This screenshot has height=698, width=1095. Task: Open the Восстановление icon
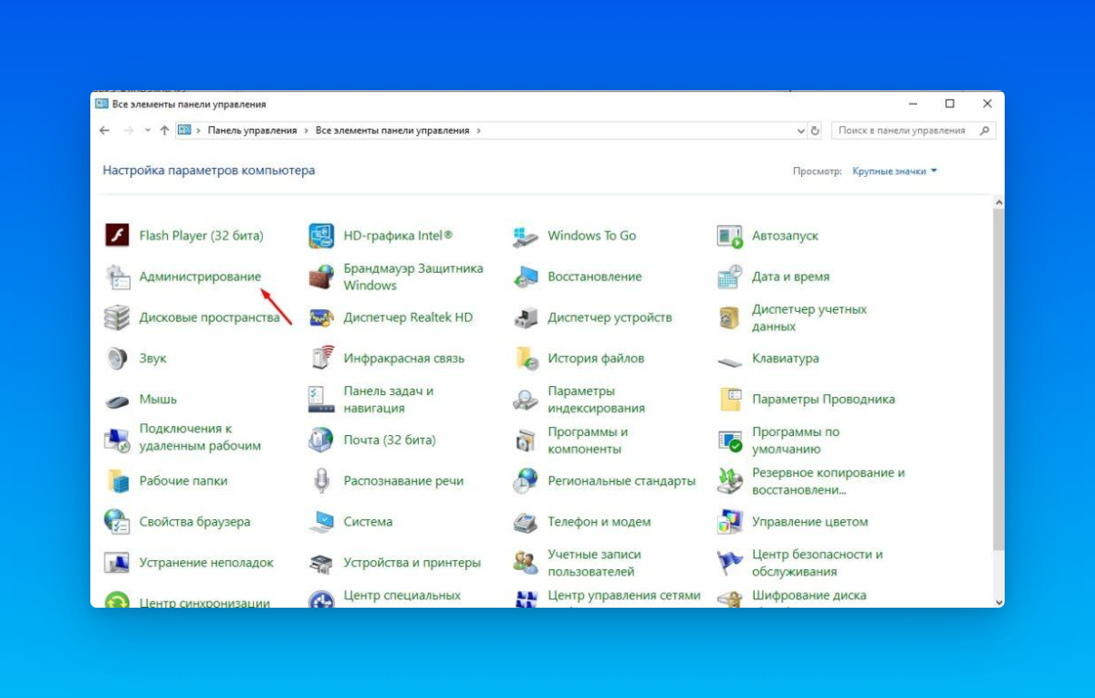[526, 276]
